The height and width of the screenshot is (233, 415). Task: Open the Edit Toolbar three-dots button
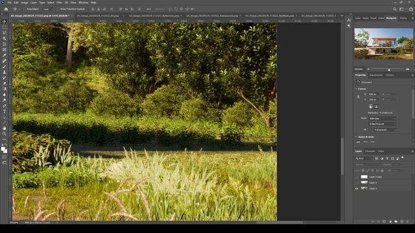[5, 139]
